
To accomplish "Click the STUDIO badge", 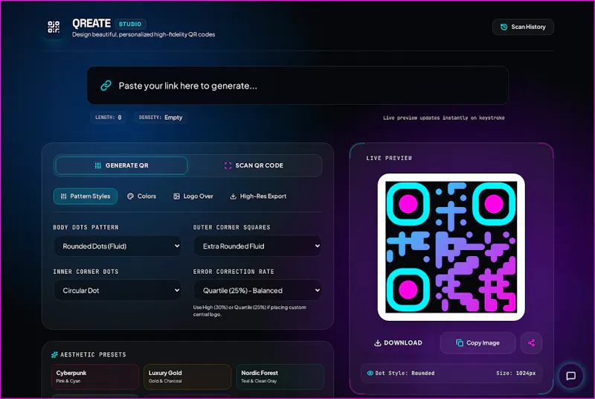I will [130, 24].
